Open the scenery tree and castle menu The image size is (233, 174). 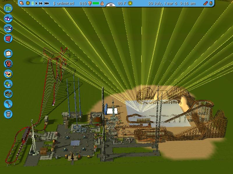(x=8, y=84)
